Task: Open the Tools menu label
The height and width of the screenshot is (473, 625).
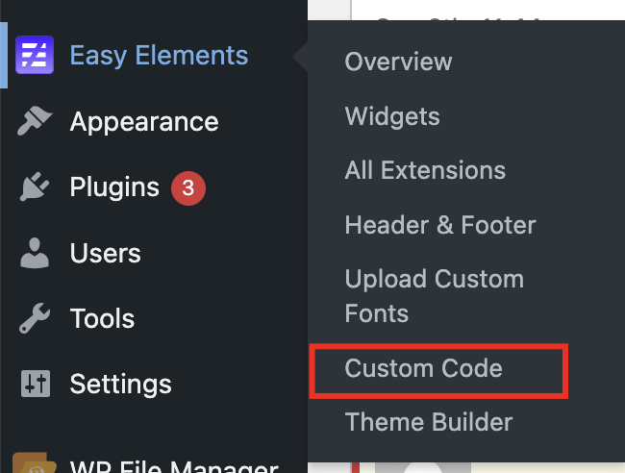Action: [102, 319]
